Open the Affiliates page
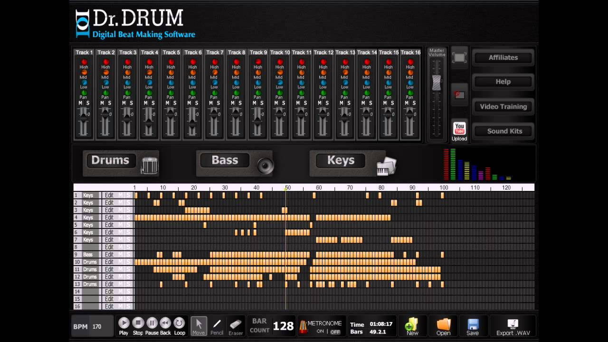 (503, 57)
